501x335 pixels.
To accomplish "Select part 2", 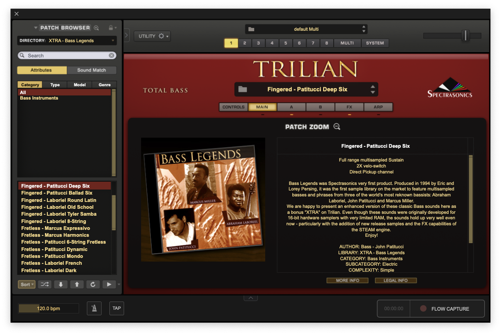I will 245,43.
